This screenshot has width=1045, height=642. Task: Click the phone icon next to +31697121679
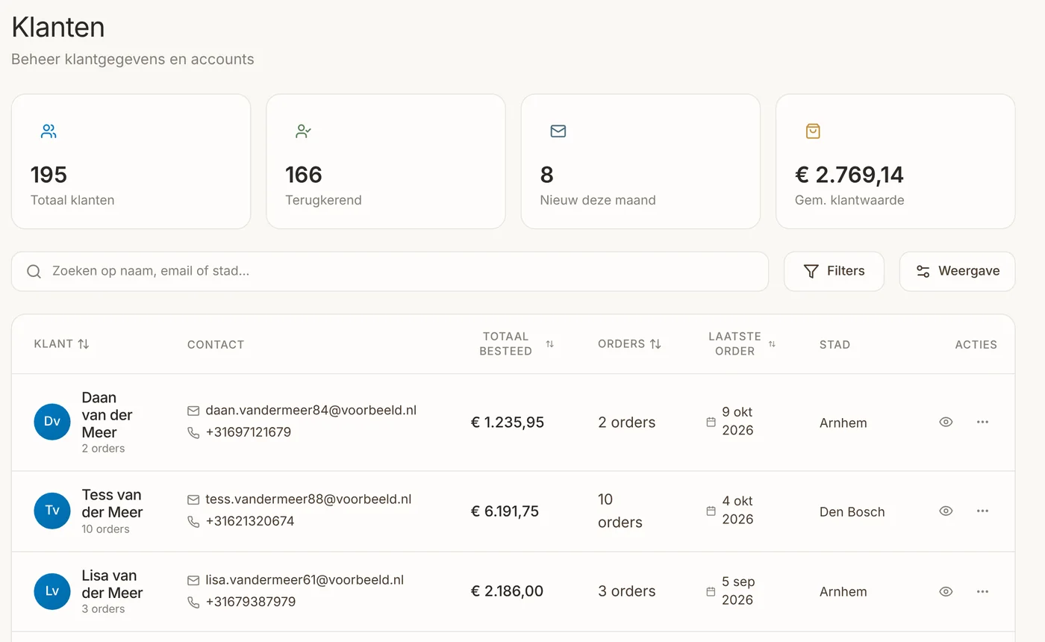click(193, 432)
